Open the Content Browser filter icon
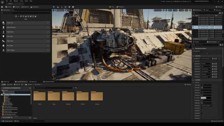This screenshot has height=126, width=224. pyautogui.click(x=76, y=88)
